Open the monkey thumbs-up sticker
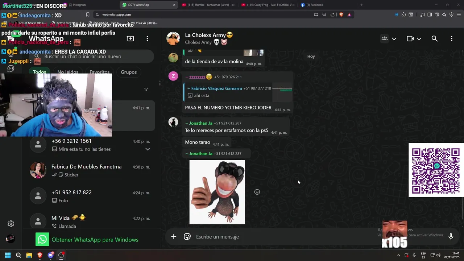The image size is (464, 261). pos(217,192)
